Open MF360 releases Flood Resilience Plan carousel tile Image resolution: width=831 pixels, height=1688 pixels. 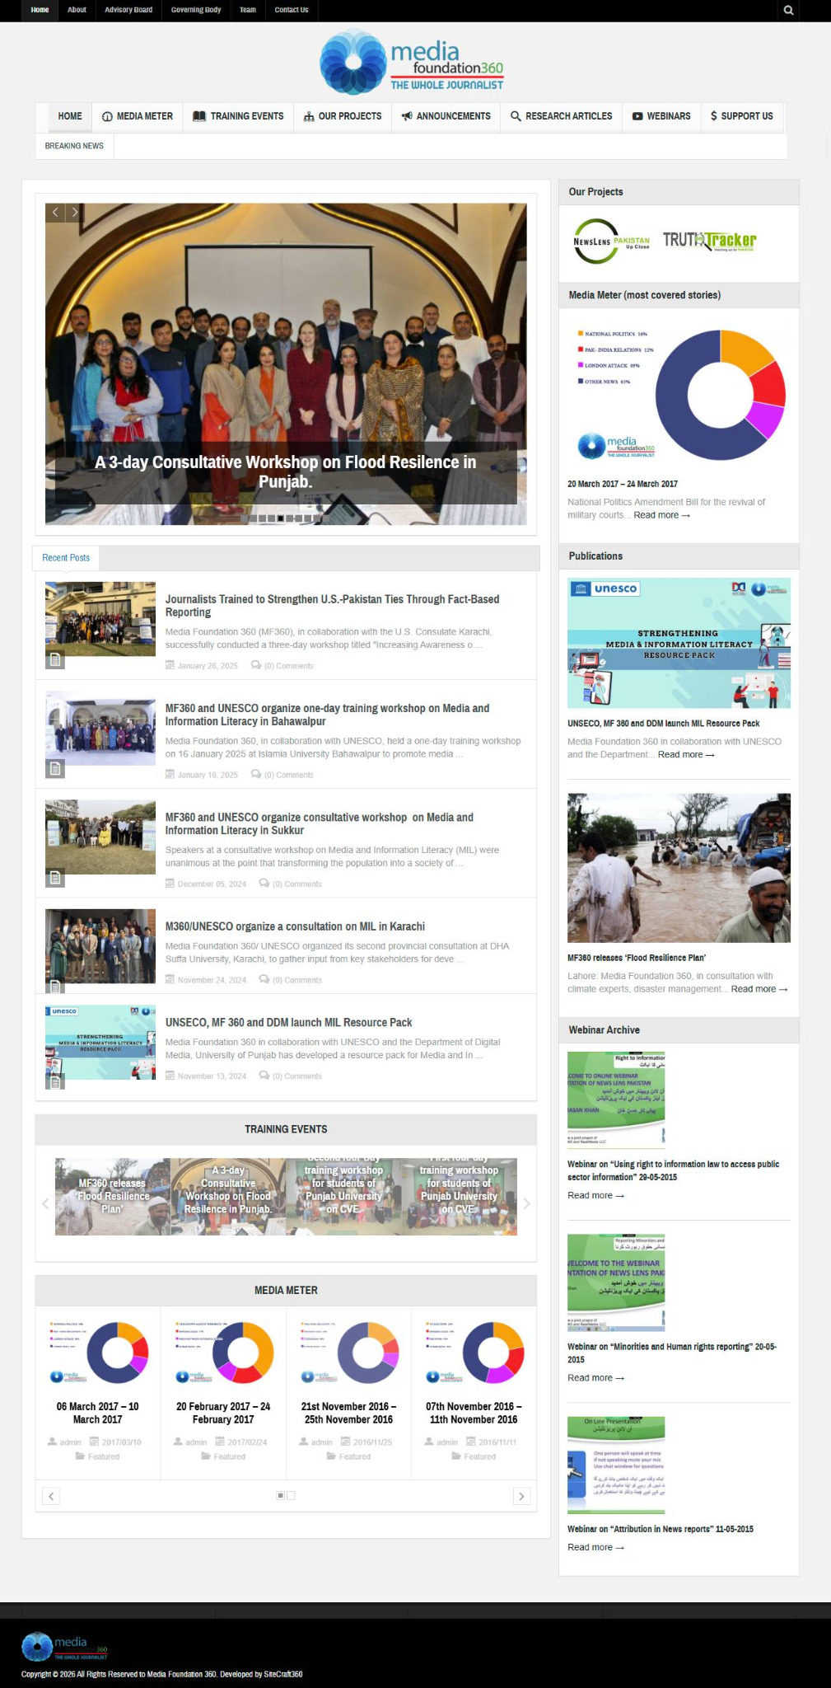click(x=113, y=1196)
